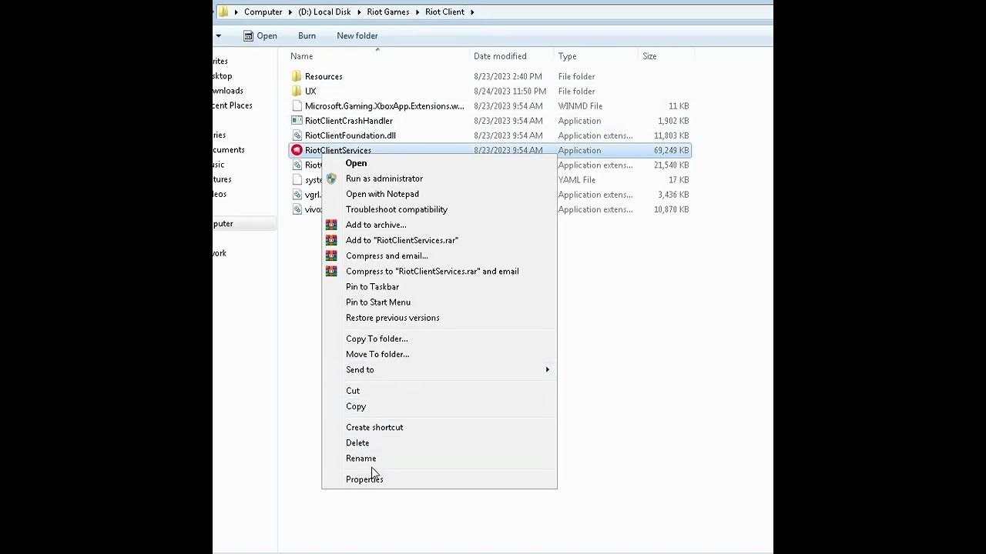
Task: Click the vivox dll file icon
Action: tap(297, 209)
